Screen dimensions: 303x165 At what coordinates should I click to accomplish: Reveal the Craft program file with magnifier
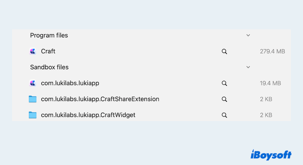click(x=224, y=51)
